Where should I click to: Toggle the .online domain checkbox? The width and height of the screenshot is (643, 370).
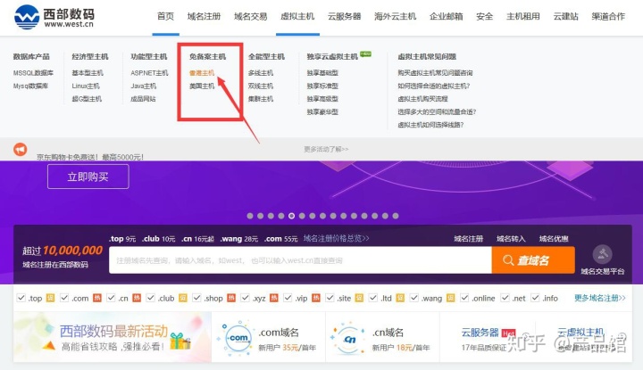click(x=464, y=298)
